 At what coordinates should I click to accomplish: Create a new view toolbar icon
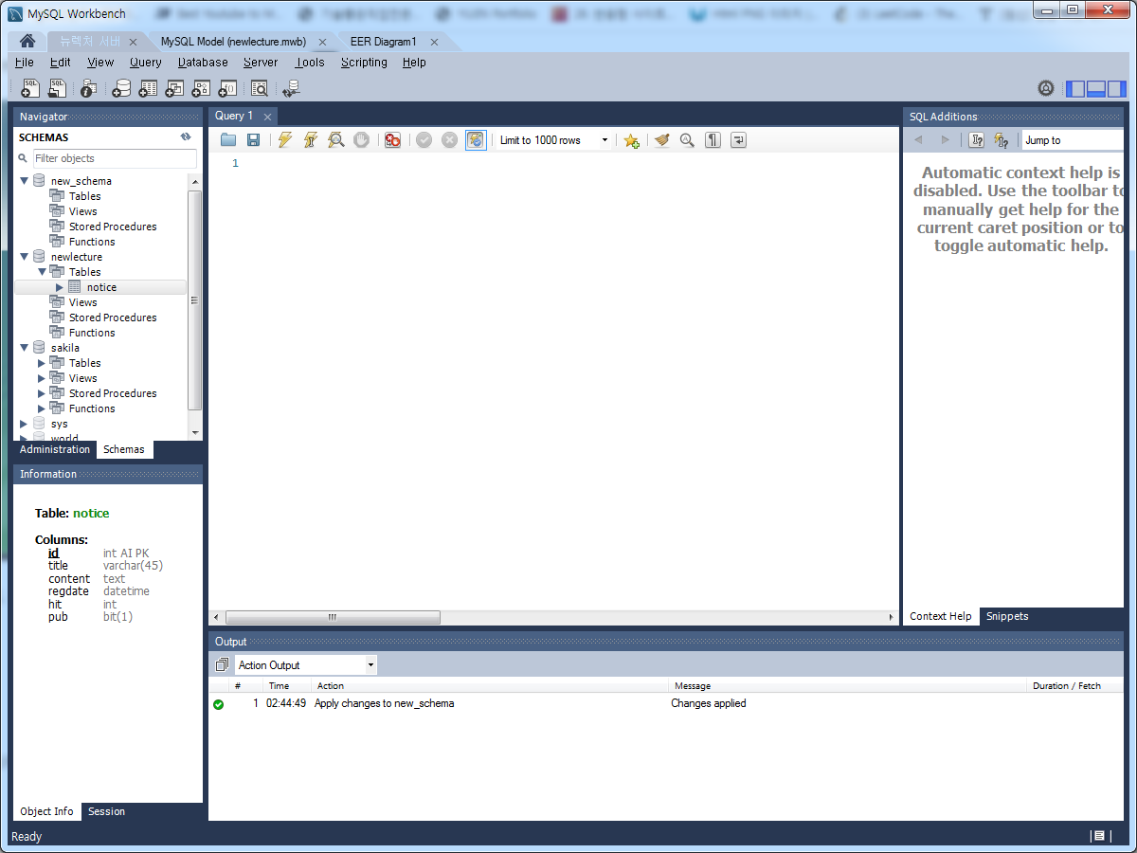(x=174, y=88)
